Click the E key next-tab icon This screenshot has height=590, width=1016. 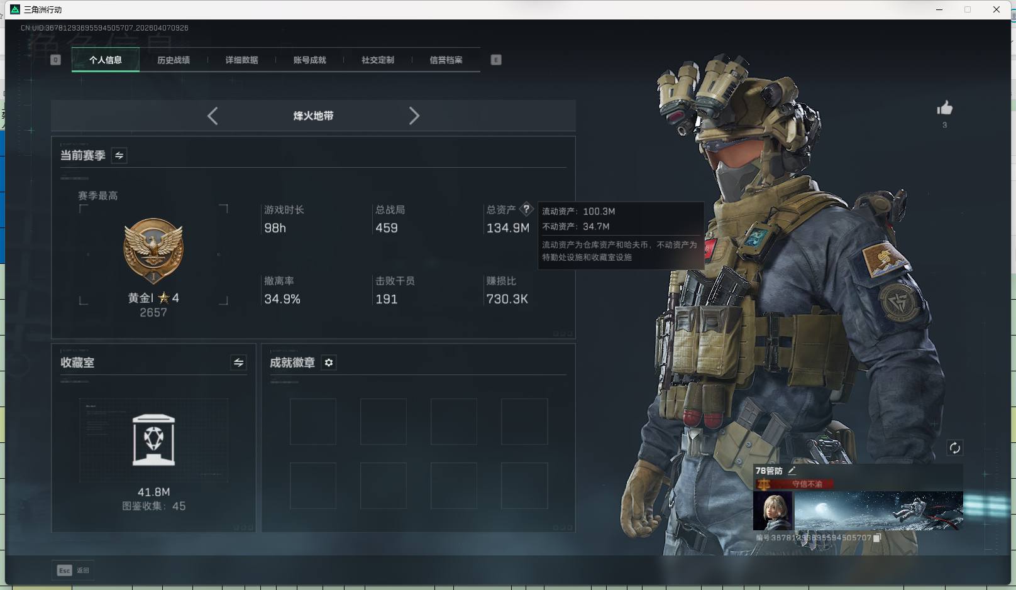pos(496,60)
